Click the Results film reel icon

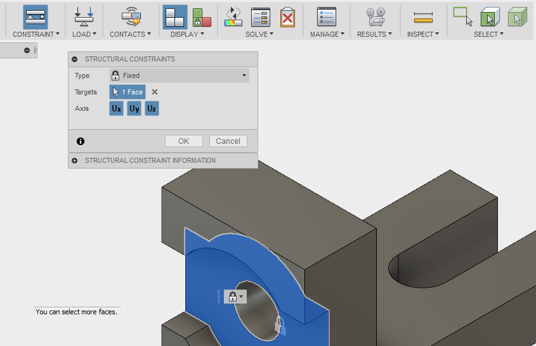click(x=375, y=17)
